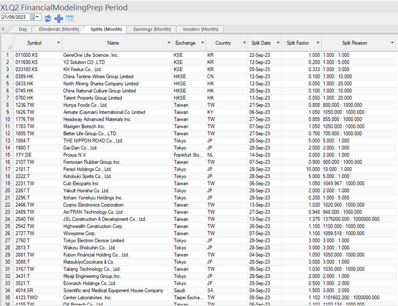Select the 011000.KS symbol cell
This screenshot has height=306, width=398.
point(38,55)
